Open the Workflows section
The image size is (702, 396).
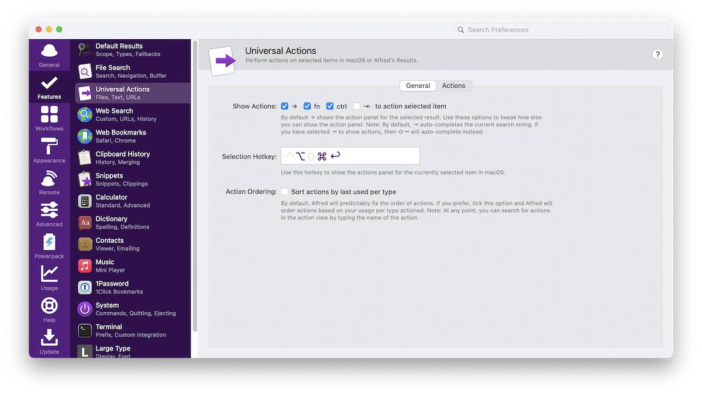(x=49, y=119)
